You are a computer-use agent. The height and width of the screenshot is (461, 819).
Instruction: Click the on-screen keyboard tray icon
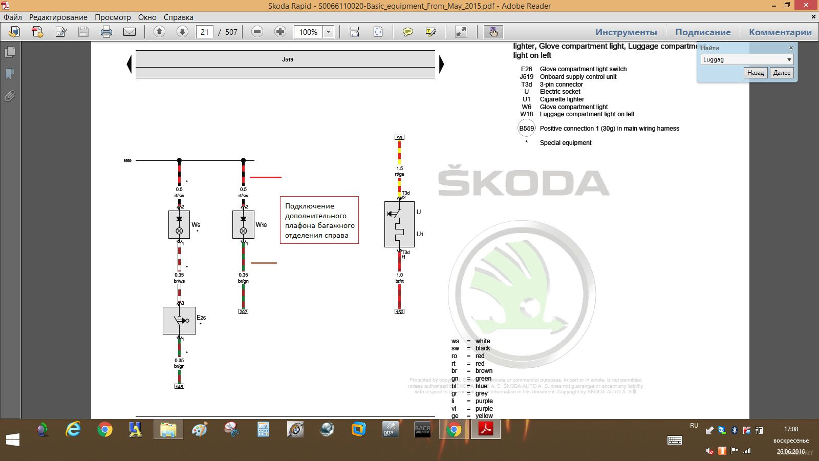tap(675, 440)
